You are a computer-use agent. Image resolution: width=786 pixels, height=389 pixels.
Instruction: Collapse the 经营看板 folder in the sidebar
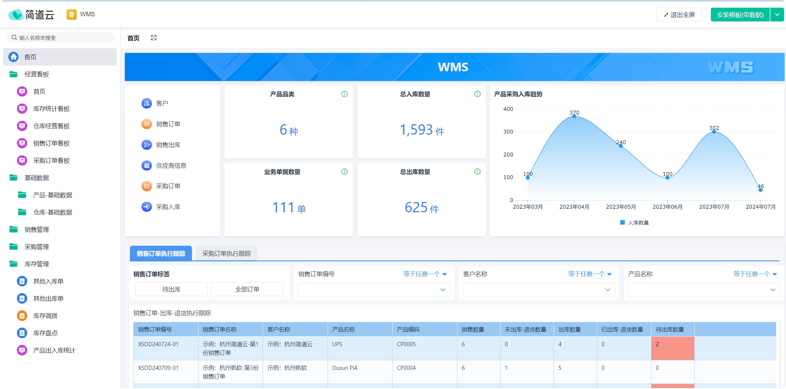coord(37,74)
